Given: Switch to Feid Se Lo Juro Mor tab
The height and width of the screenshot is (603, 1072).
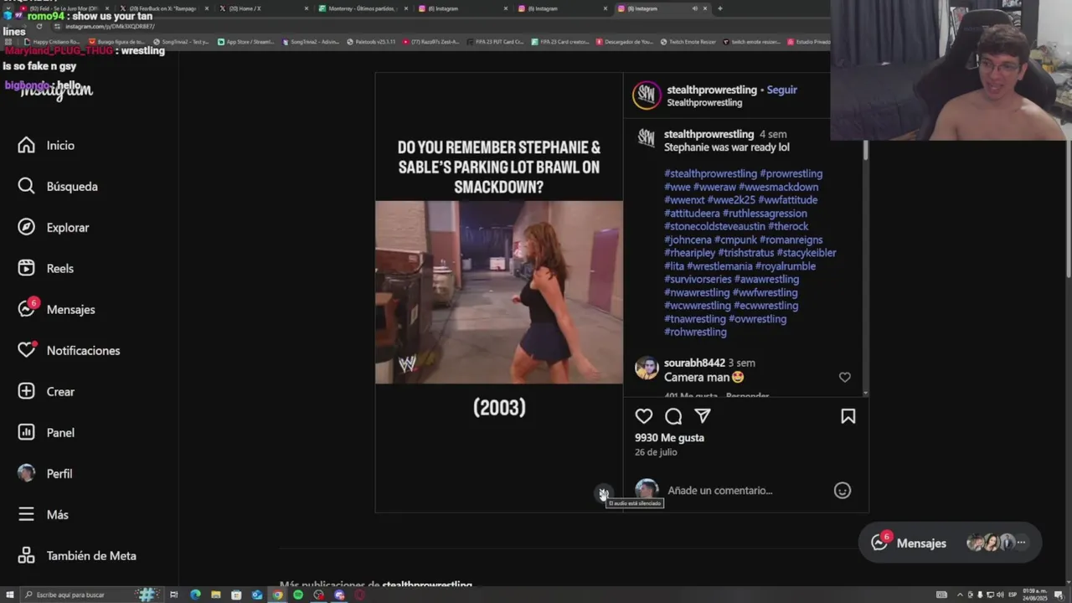Looking at the screenshot, I should click(63, 8).
